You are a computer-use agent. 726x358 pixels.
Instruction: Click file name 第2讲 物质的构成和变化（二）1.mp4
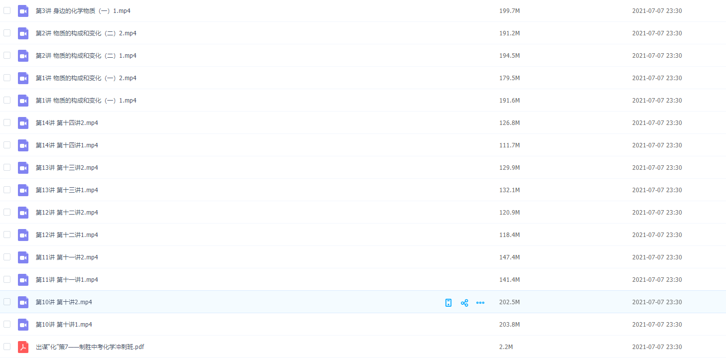tap(86, 56)
